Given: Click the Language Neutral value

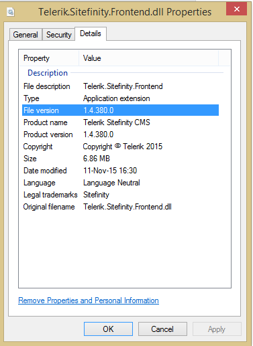Looking at the screenshot, I should point(111,183).
